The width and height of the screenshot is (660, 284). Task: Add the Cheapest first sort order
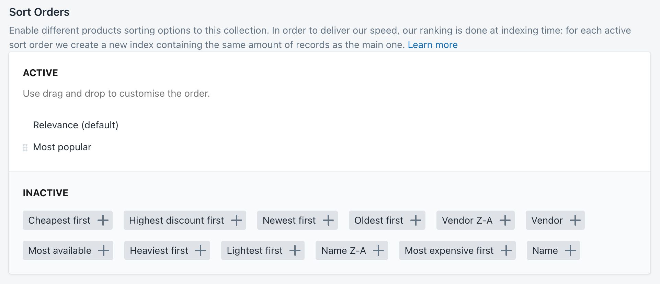pos(103,220)
